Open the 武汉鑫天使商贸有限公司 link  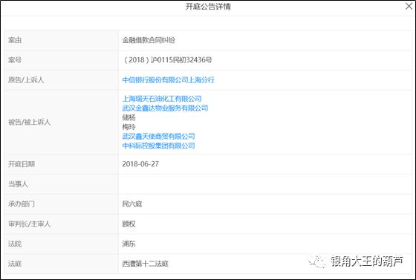[x=158, y=137]
